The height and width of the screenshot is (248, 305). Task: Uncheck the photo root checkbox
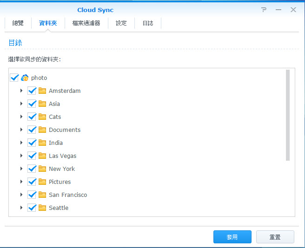14,78
